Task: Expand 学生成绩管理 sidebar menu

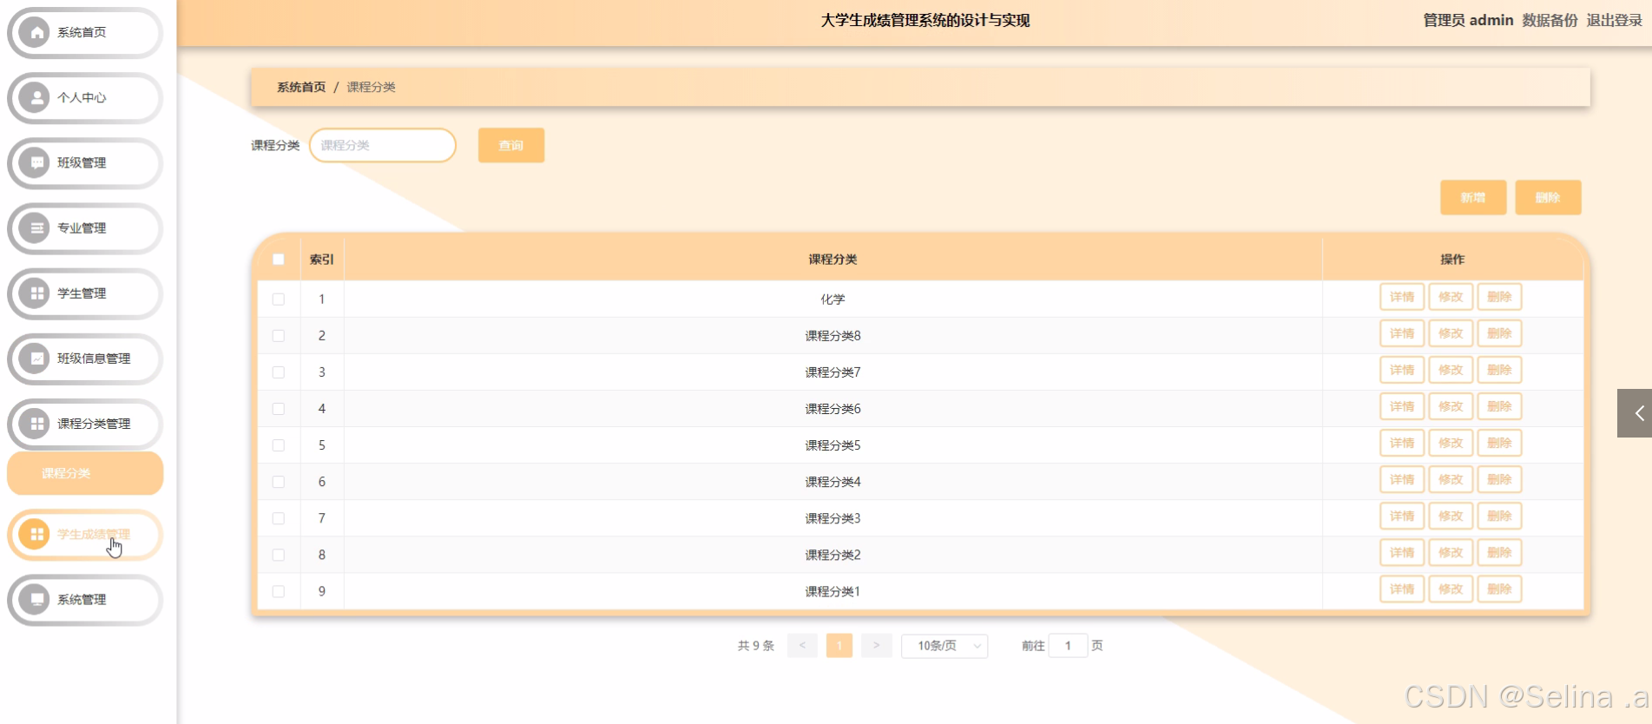Action: [85, 535]
